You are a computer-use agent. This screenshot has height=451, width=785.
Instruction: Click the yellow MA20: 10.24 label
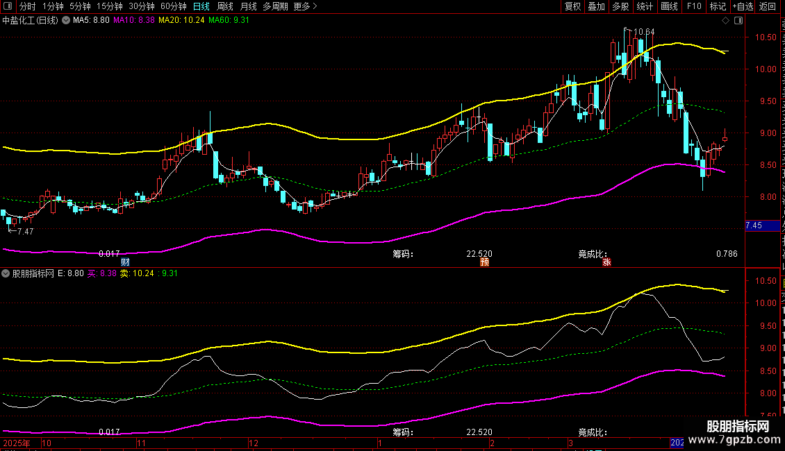coord(181,21)
